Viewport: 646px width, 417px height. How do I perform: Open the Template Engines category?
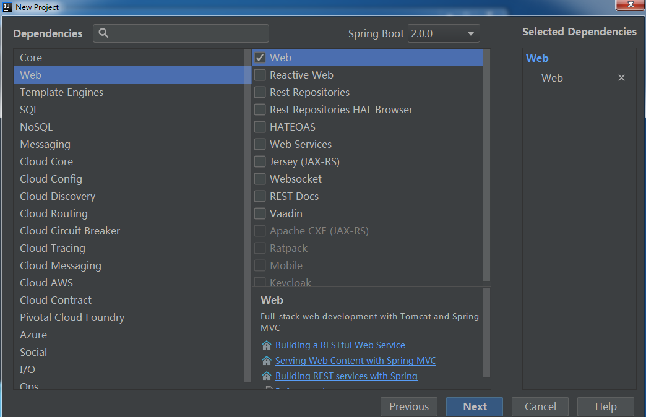click(x=129, y=92)
